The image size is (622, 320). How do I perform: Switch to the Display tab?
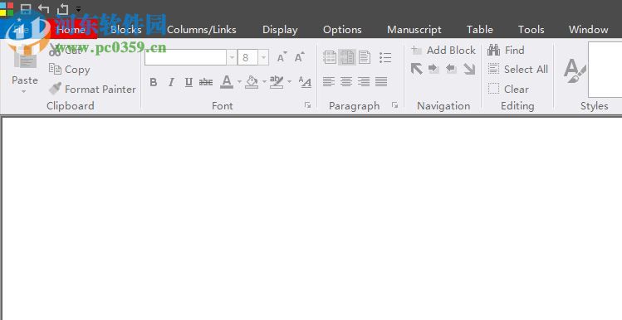coord(280,30)
